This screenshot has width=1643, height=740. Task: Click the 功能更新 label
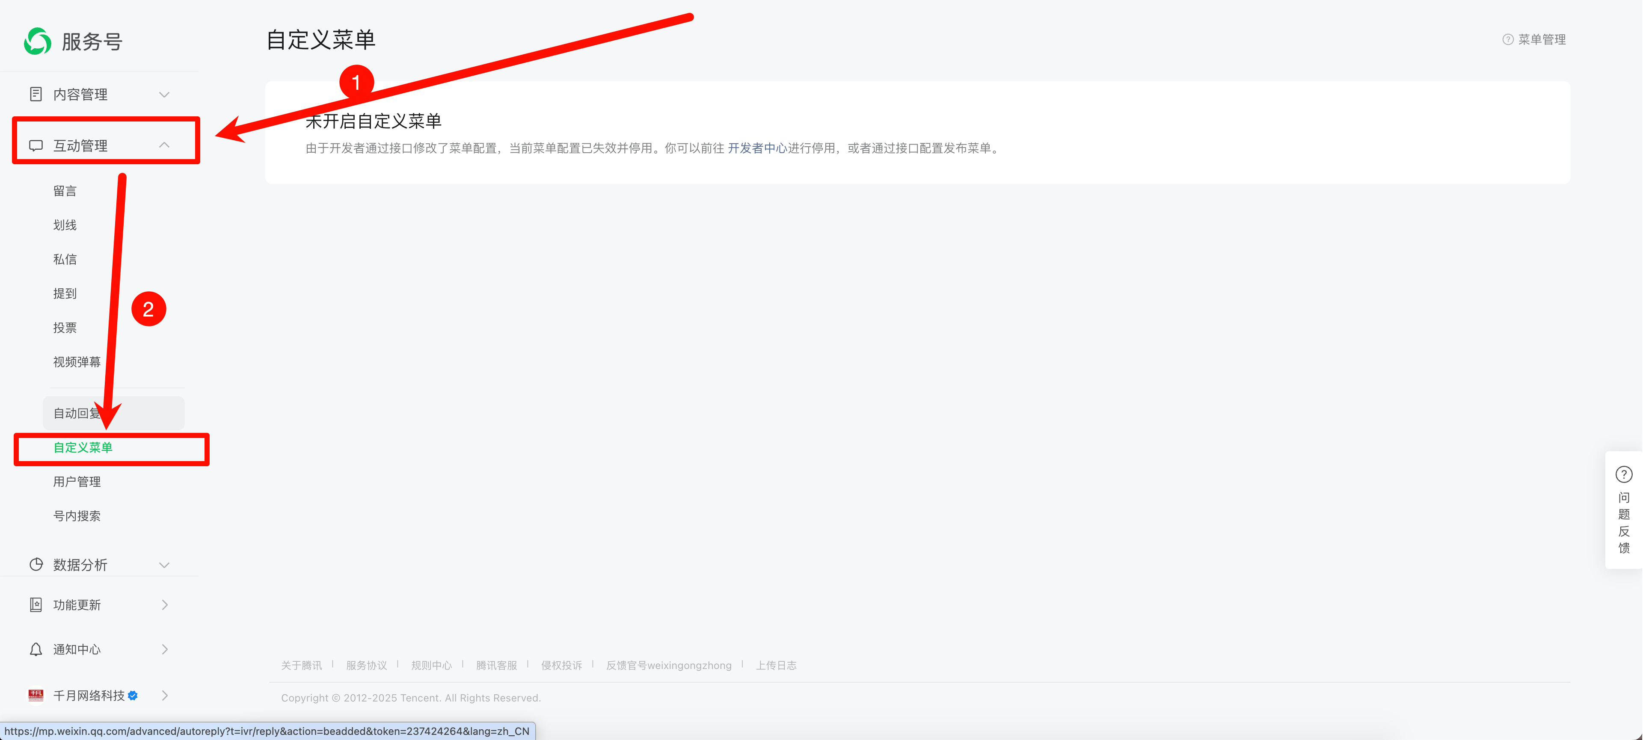coord(77,605)
